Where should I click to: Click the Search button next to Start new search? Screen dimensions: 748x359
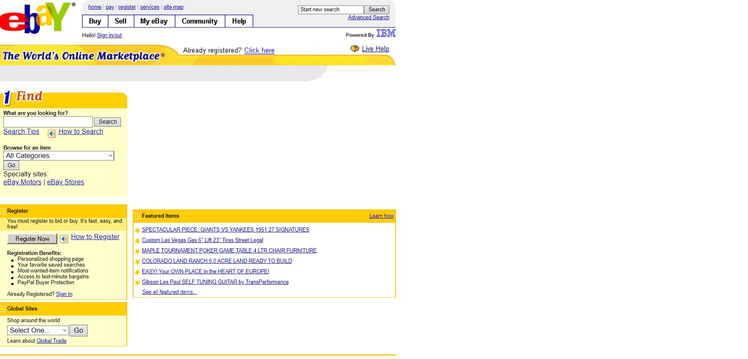coord(377,10)
